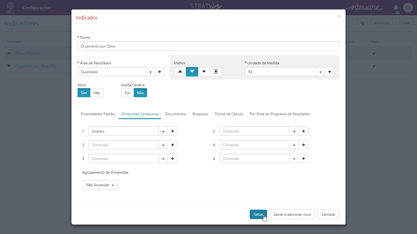Open the Área de Resultados dropdown arrow
Viewport: 417px width, 234px height.
pyautogui.click(x=150, y=72)
